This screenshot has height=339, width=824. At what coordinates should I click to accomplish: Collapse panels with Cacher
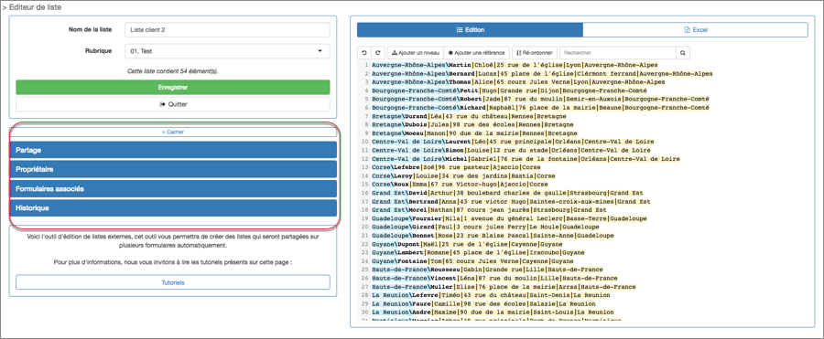(173, 132)
